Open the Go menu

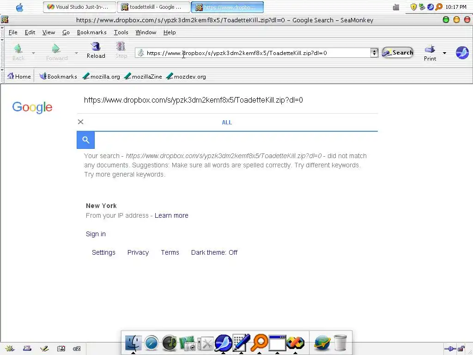(x=66, y=32)
